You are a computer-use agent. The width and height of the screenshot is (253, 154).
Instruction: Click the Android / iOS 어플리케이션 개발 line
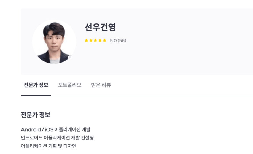(x=60, y=129)
